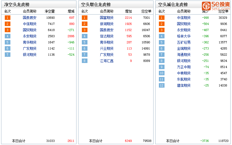
Task: Click the 净空头龙虎榜 panel title
Action: [17, 4]
